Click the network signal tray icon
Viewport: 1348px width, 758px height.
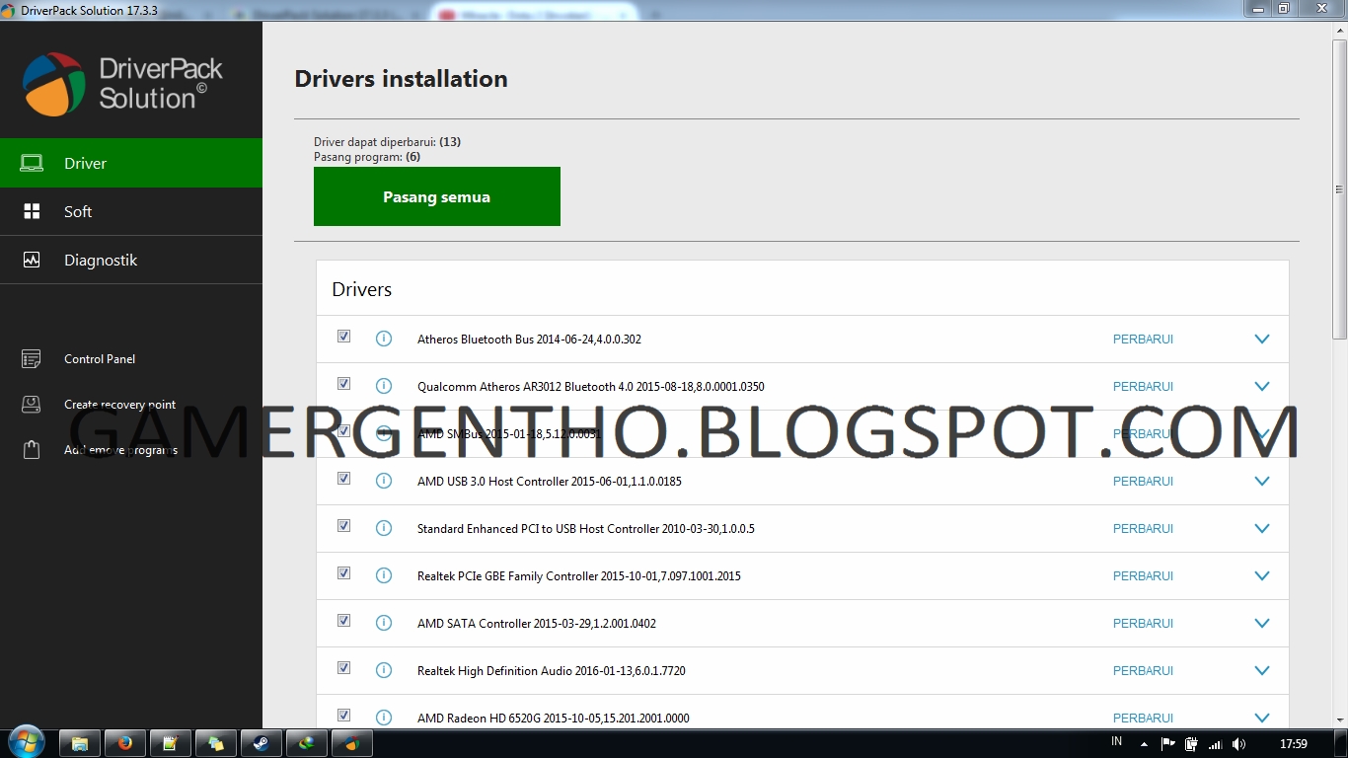1215,744
